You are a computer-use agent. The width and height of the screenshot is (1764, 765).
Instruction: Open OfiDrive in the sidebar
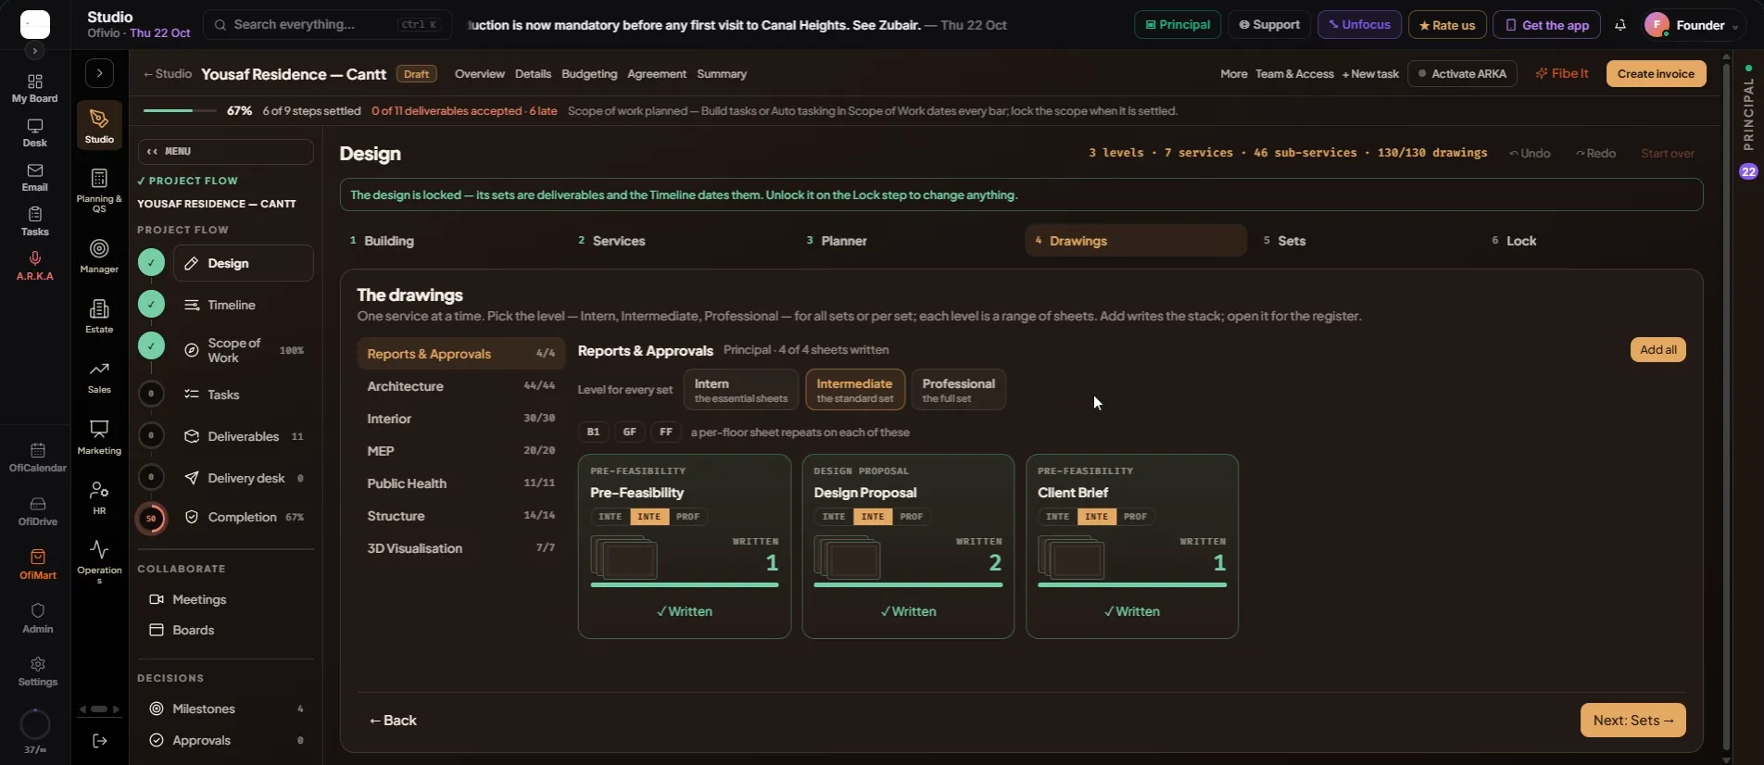click(x=38, y=511)
